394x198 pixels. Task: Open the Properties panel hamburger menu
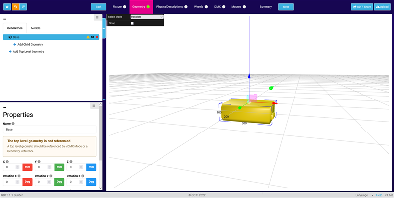tap(93, 106)
